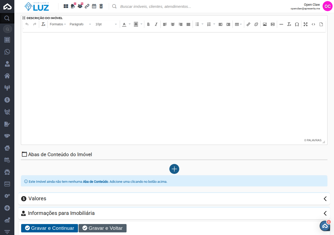Viewport: 334px width, 235px height.
Task: Toggle bold formatting in editor
Action: tap(148, 24)
